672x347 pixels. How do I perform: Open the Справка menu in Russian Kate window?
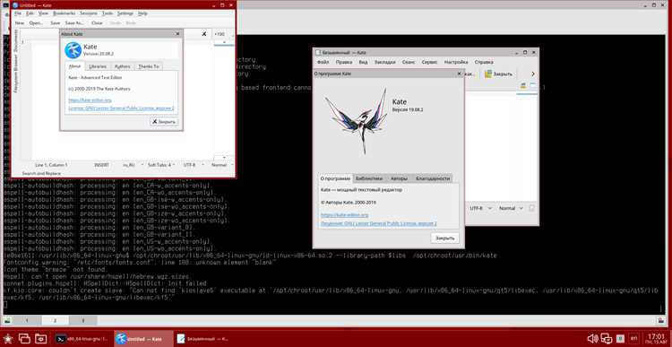pos(484,62)
